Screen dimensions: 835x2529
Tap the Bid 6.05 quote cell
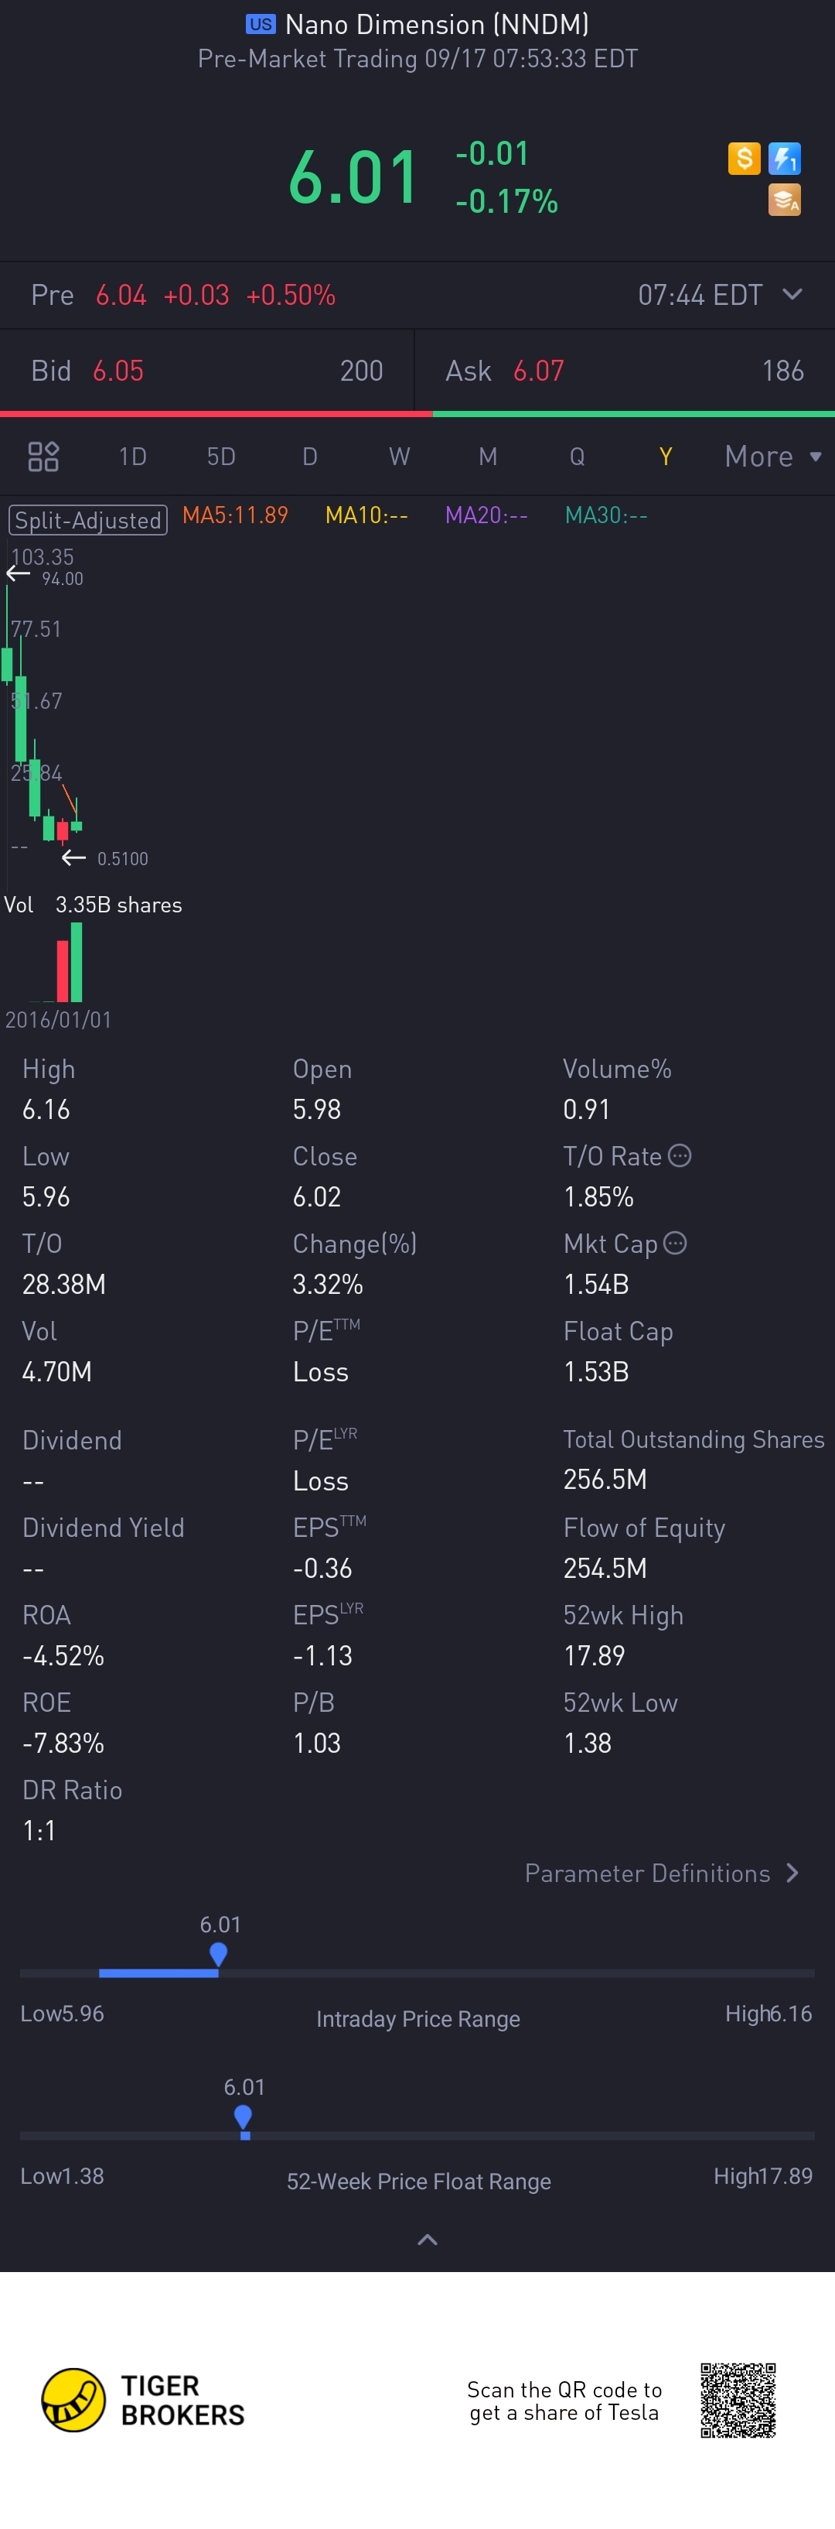pyautogui.click(x=207, y=371)
